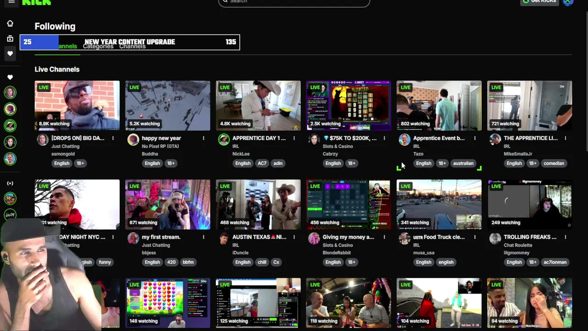The image size is (588, 331).
Task: Open the Slots & Casino category under Cabrzy's stream
Action: pyautogui.click(x=338, y=146)
